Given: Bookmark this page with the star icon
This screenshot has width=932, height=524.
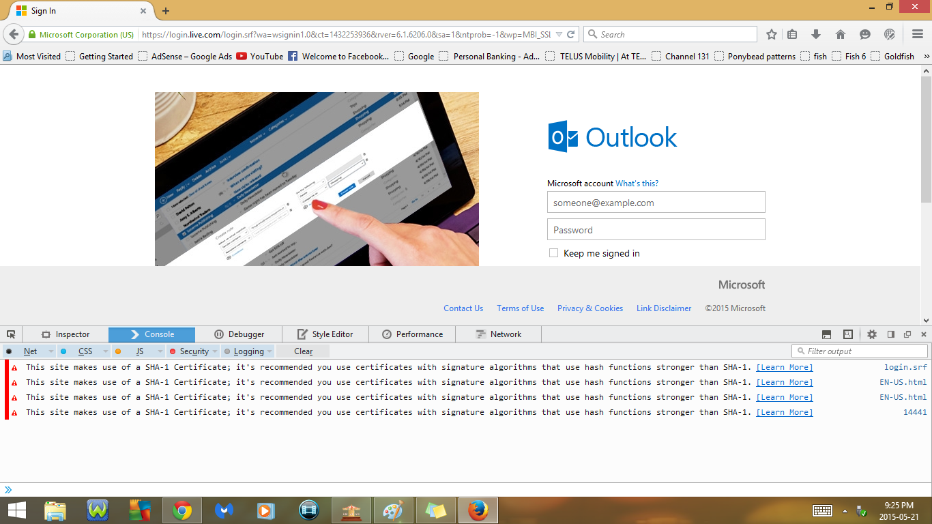Looking at the screenshot, I should click(772, 34).
